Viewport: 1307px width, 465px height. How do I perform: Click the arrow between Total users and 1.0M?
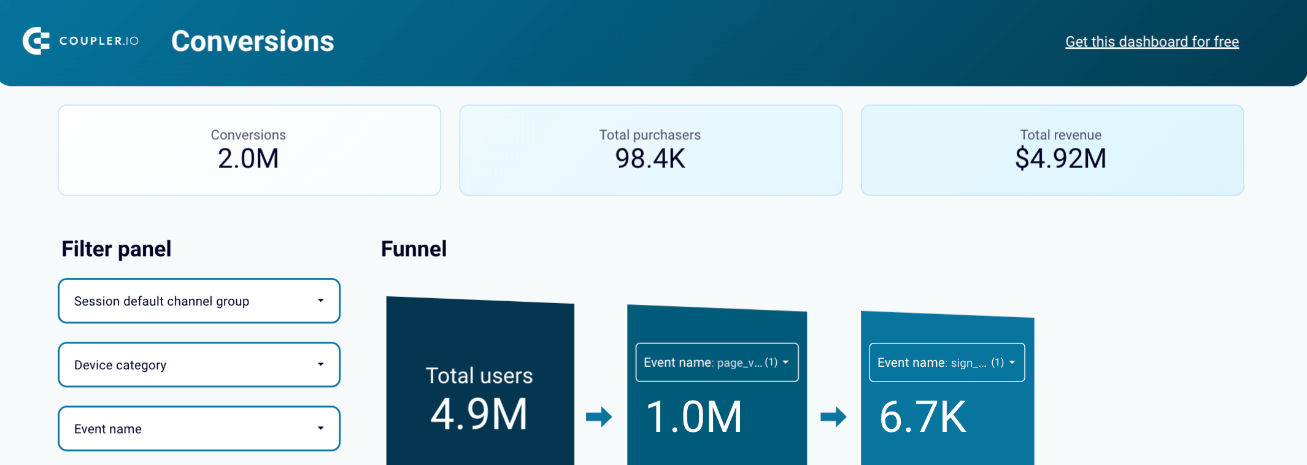coord(599,417)
